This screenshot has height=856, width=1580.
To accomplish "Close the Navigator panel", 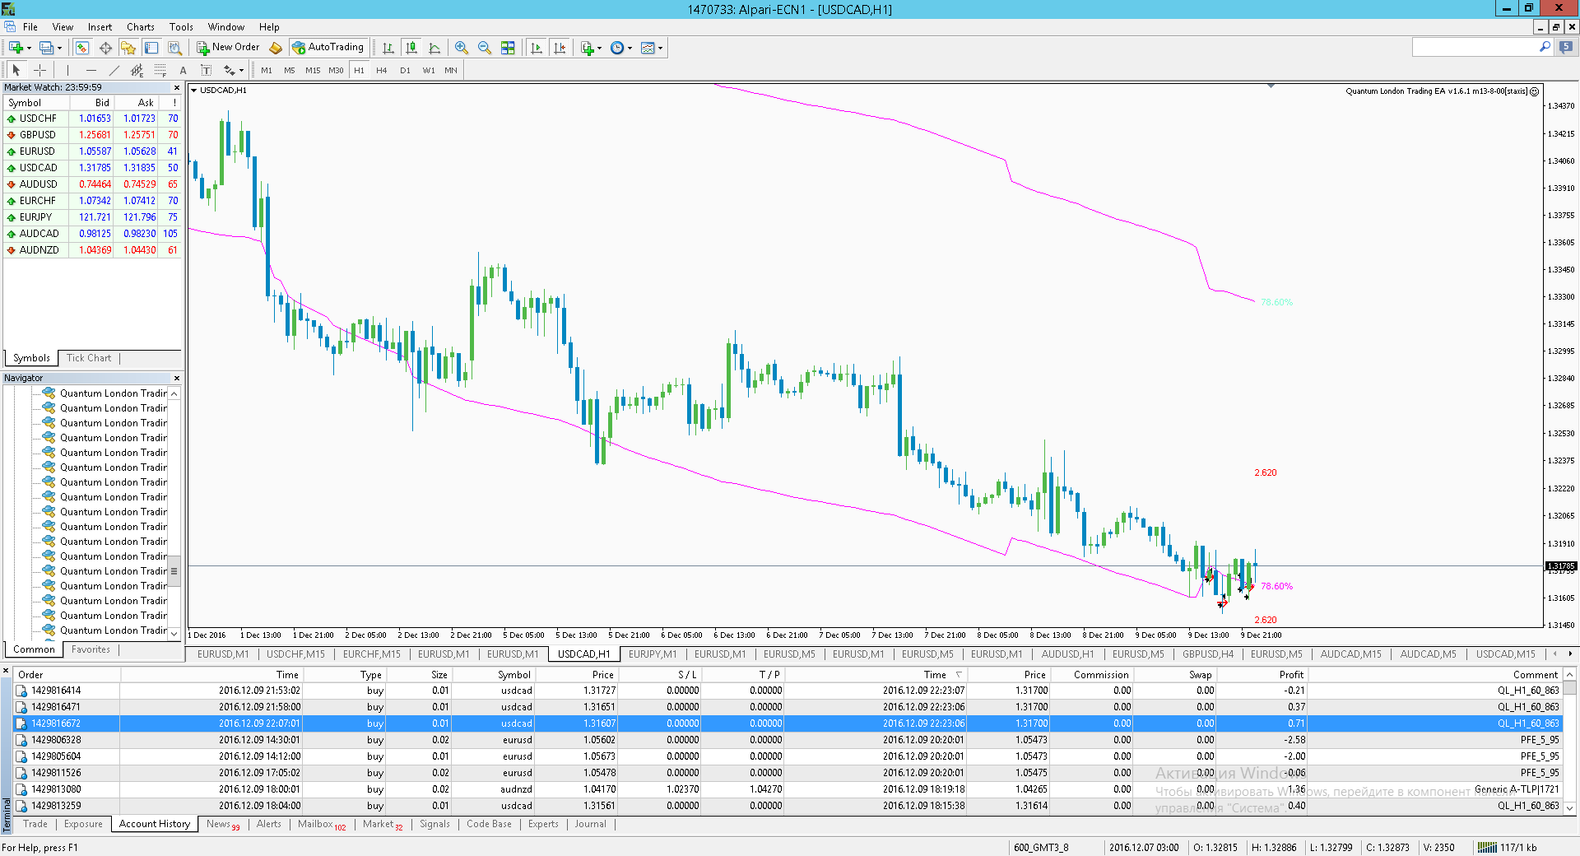I will (x=176, y=379).
